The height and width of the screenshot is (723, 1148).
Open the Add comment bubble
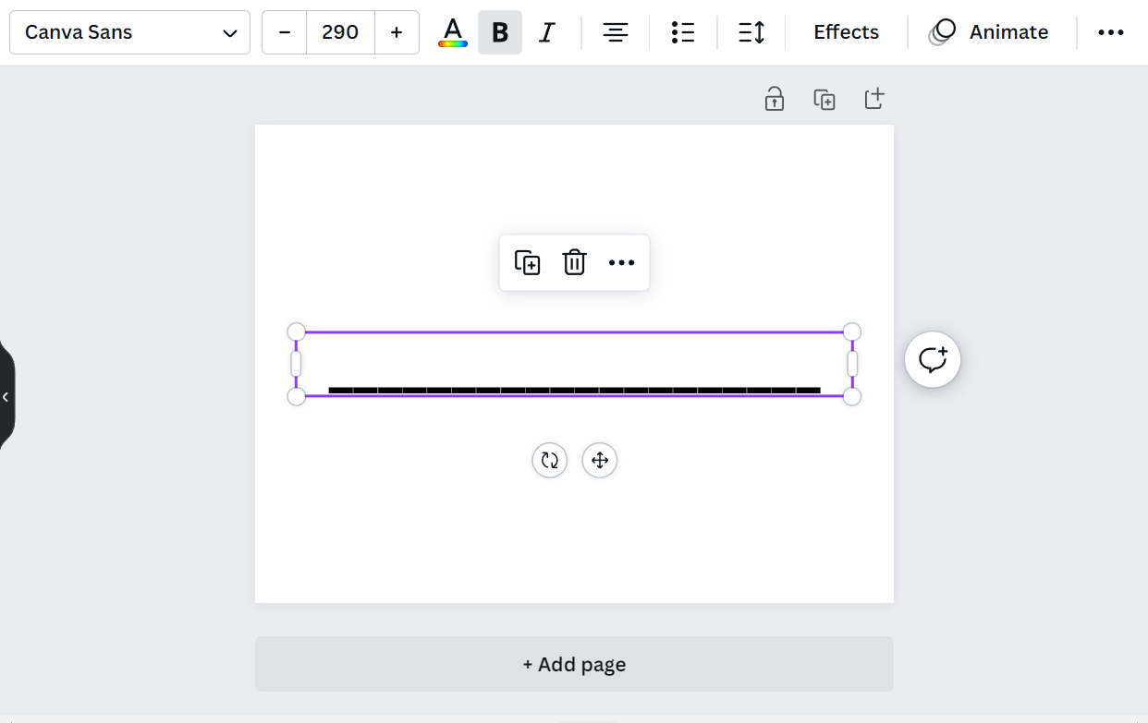coord(932,359)
